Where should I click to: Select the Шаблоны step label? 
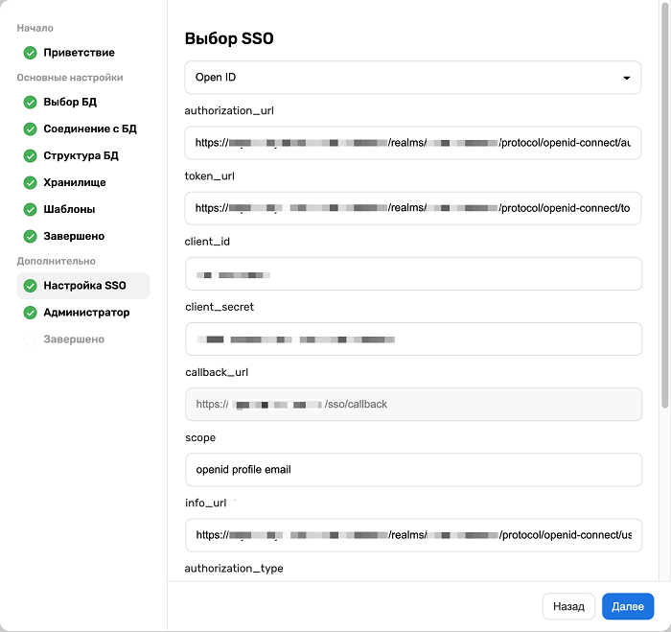pos(69,209)
